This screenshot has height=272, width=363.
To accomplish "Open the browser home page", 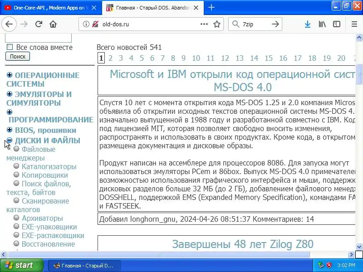I will (53, 24).
